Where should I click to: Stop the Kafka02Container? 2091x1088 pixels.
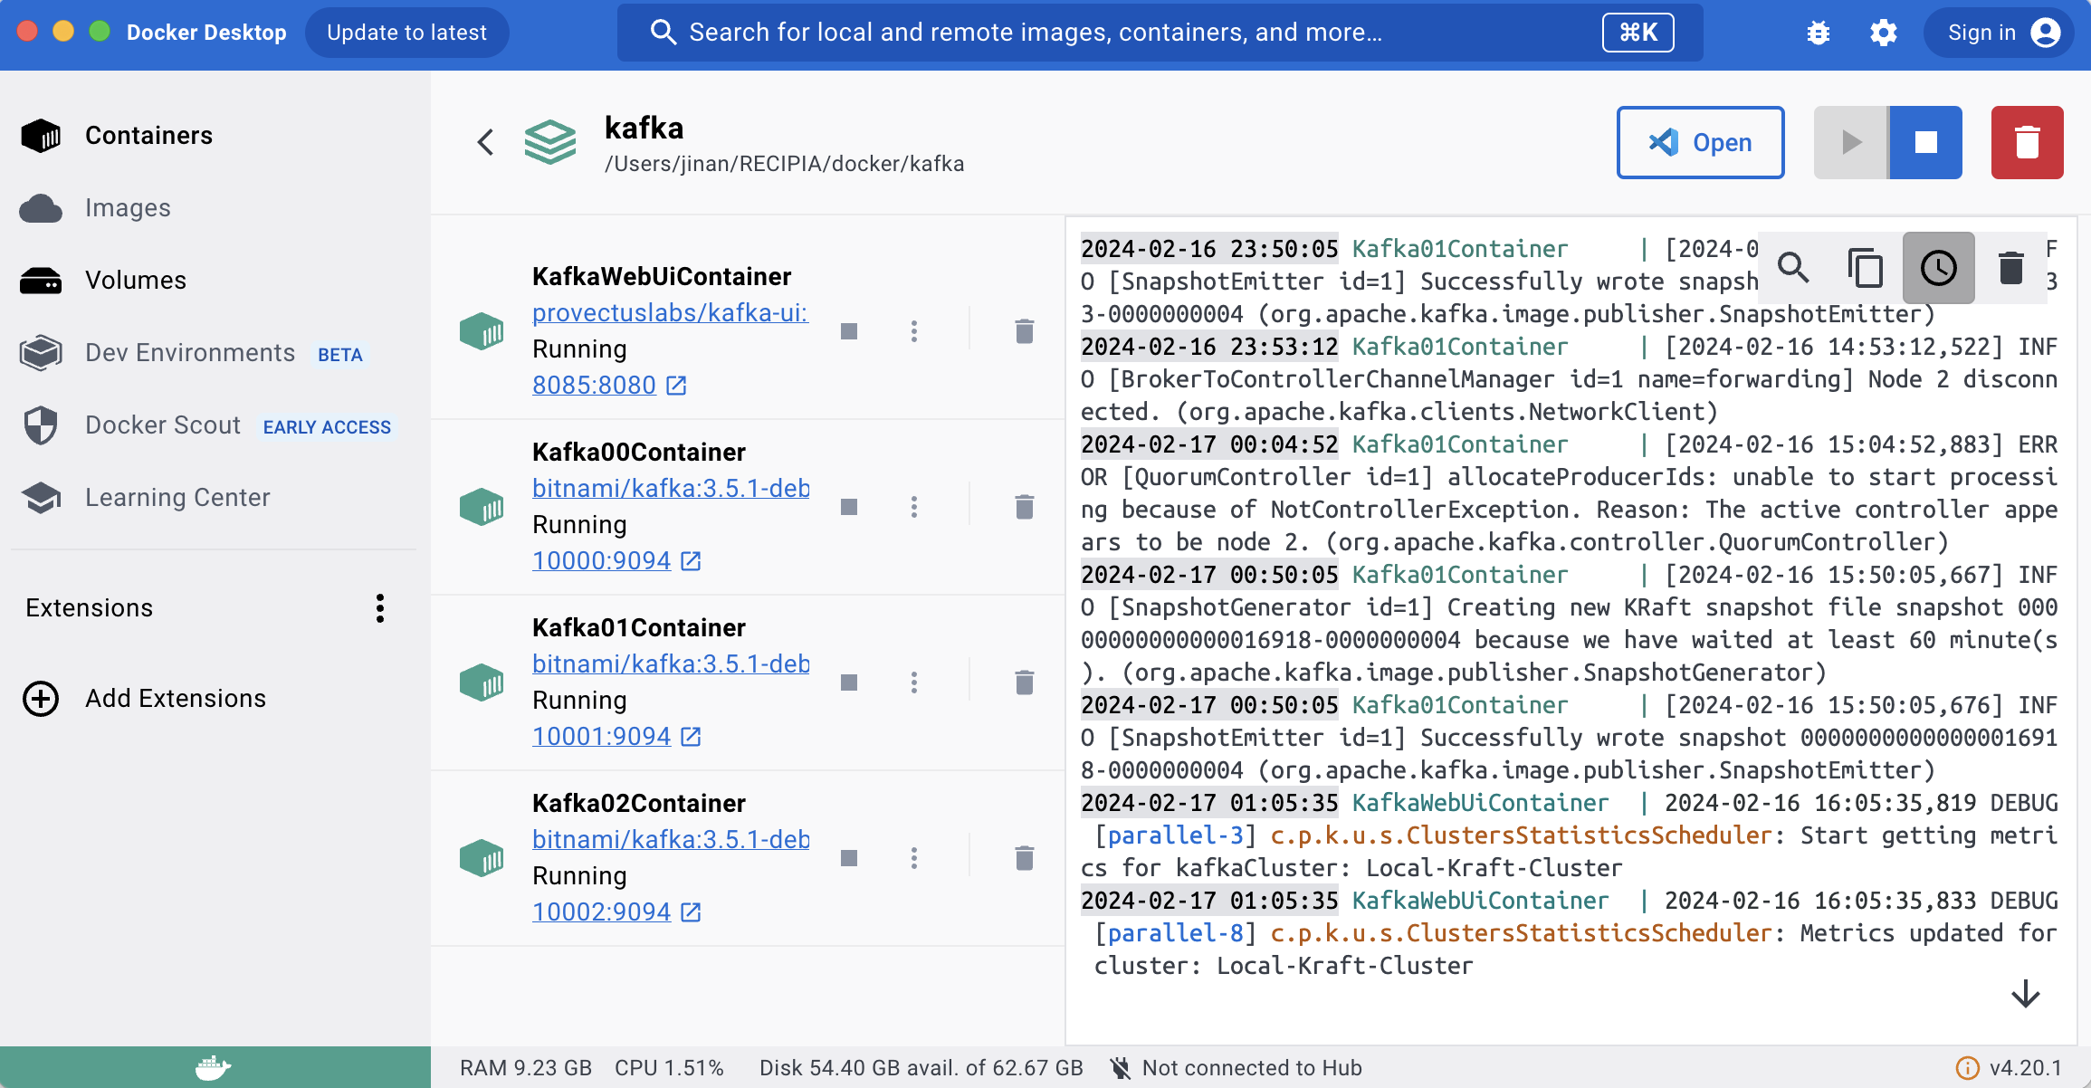click(849, 858)
